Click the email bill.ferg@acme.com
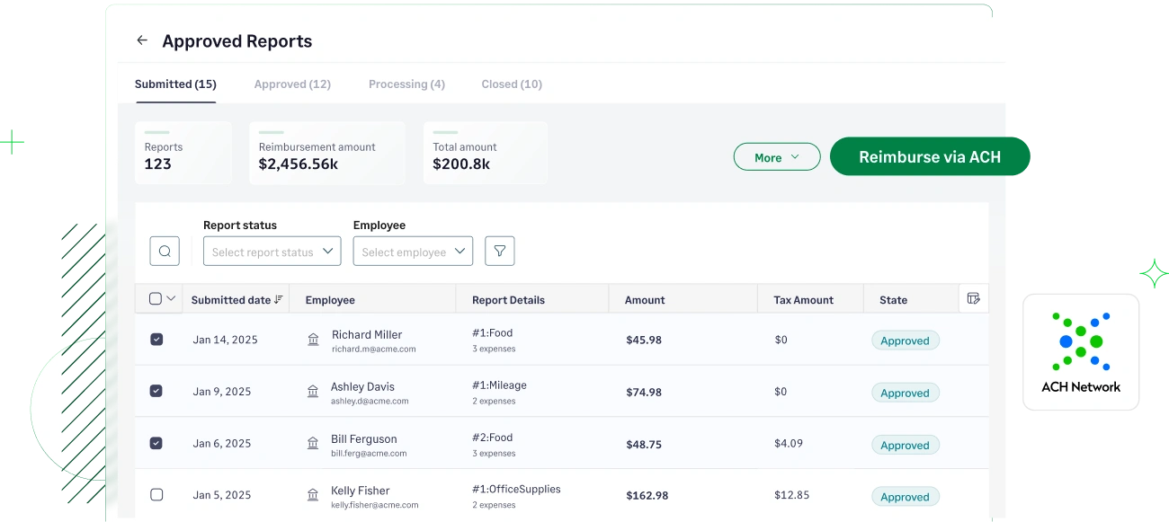 pyautogui.click(x=369, y=453)
